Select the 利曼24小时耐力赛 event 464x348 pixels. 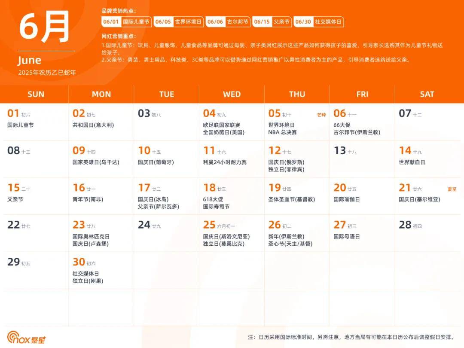(x=225, y=162)
